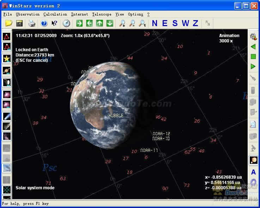Toggle the planets display with Saturn icon
The image size is (260, 208).
7,71
